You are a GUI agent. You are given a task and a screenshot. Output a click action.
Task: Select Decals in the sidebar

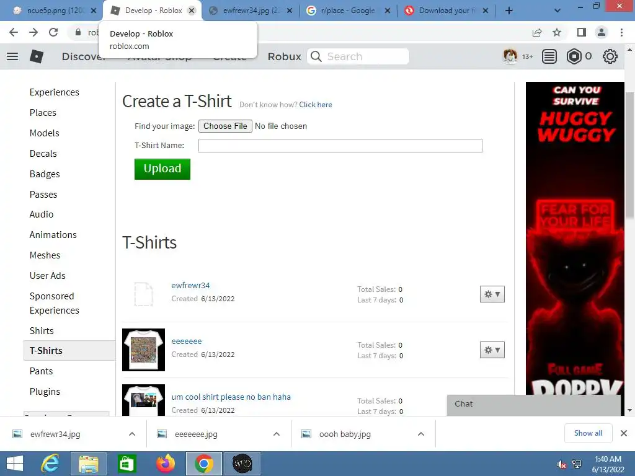tap(43, 154)
